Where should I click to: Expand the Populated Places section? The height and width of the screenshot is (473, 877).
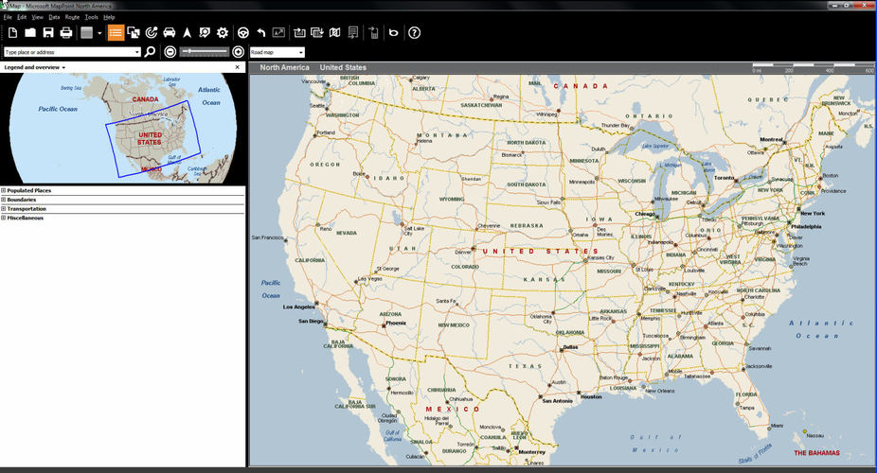coord(4,190)
